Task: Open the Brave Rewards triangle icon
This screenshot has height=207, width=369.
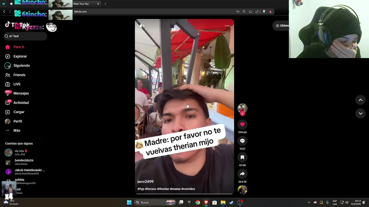Action: coord(270,11)
